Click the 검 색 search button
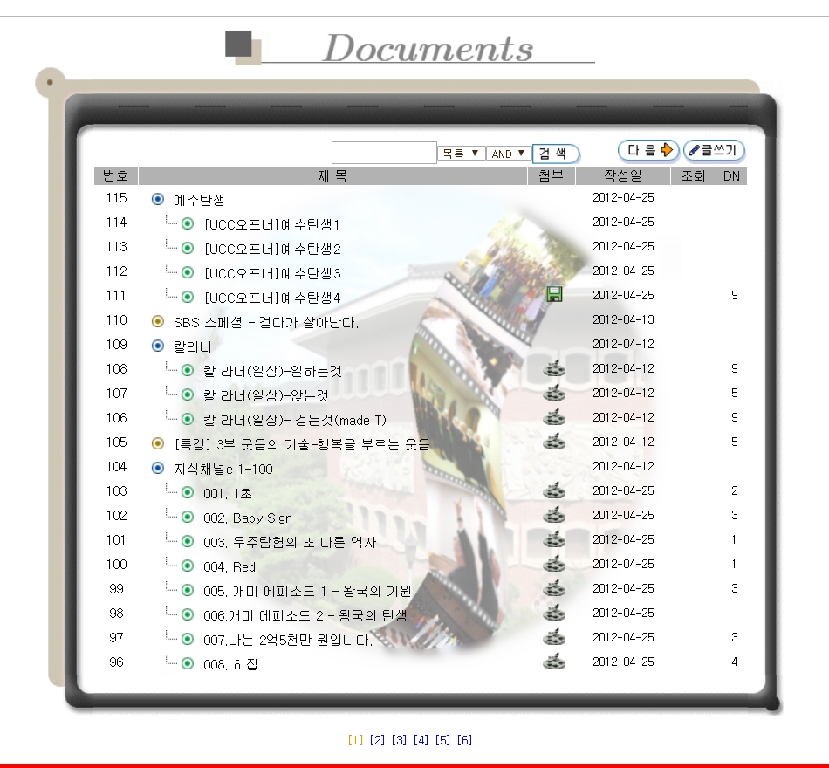 pyautogui.click(x=556, y=154)
